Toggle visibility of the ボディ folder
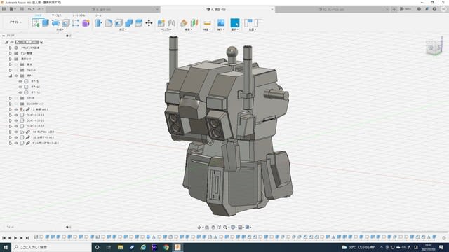Viewport: 449px width, 252px height. (x=16, y=76)
